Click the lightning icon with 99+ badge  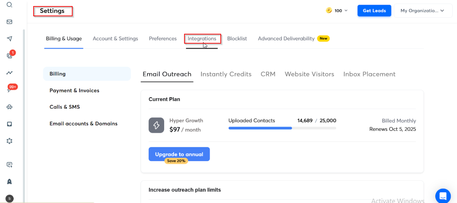click(9, 90)
